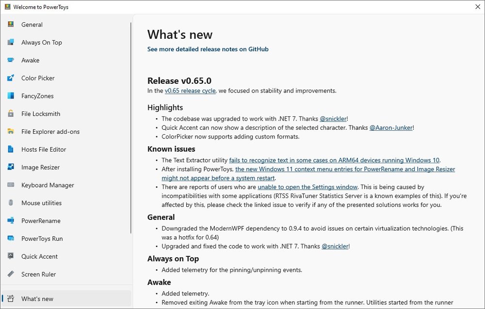The height and width of the screenshot is (309, 485).
Task: Click the PowerToys title bar icon
Action: point(7,7)
